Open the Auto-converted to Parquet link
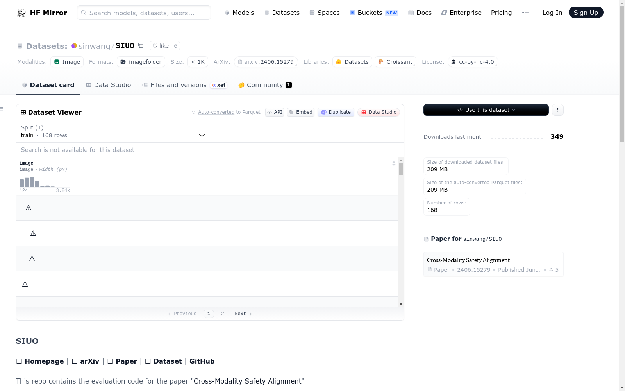Viewport: 625px width, 391px height. (x=216, y=112)
